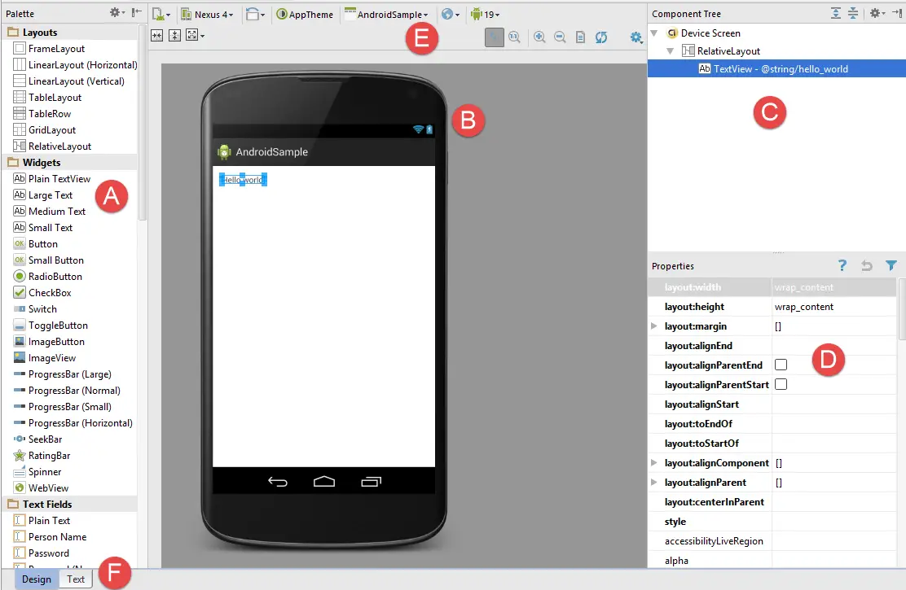The image size is (906, 590).
Task: Open Properties help question mark icon
Action: (842, 265)
